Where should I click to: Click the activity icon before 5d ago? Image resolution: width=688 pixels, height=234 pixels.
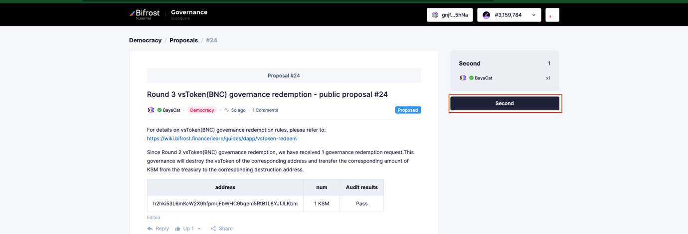(227, 110)
